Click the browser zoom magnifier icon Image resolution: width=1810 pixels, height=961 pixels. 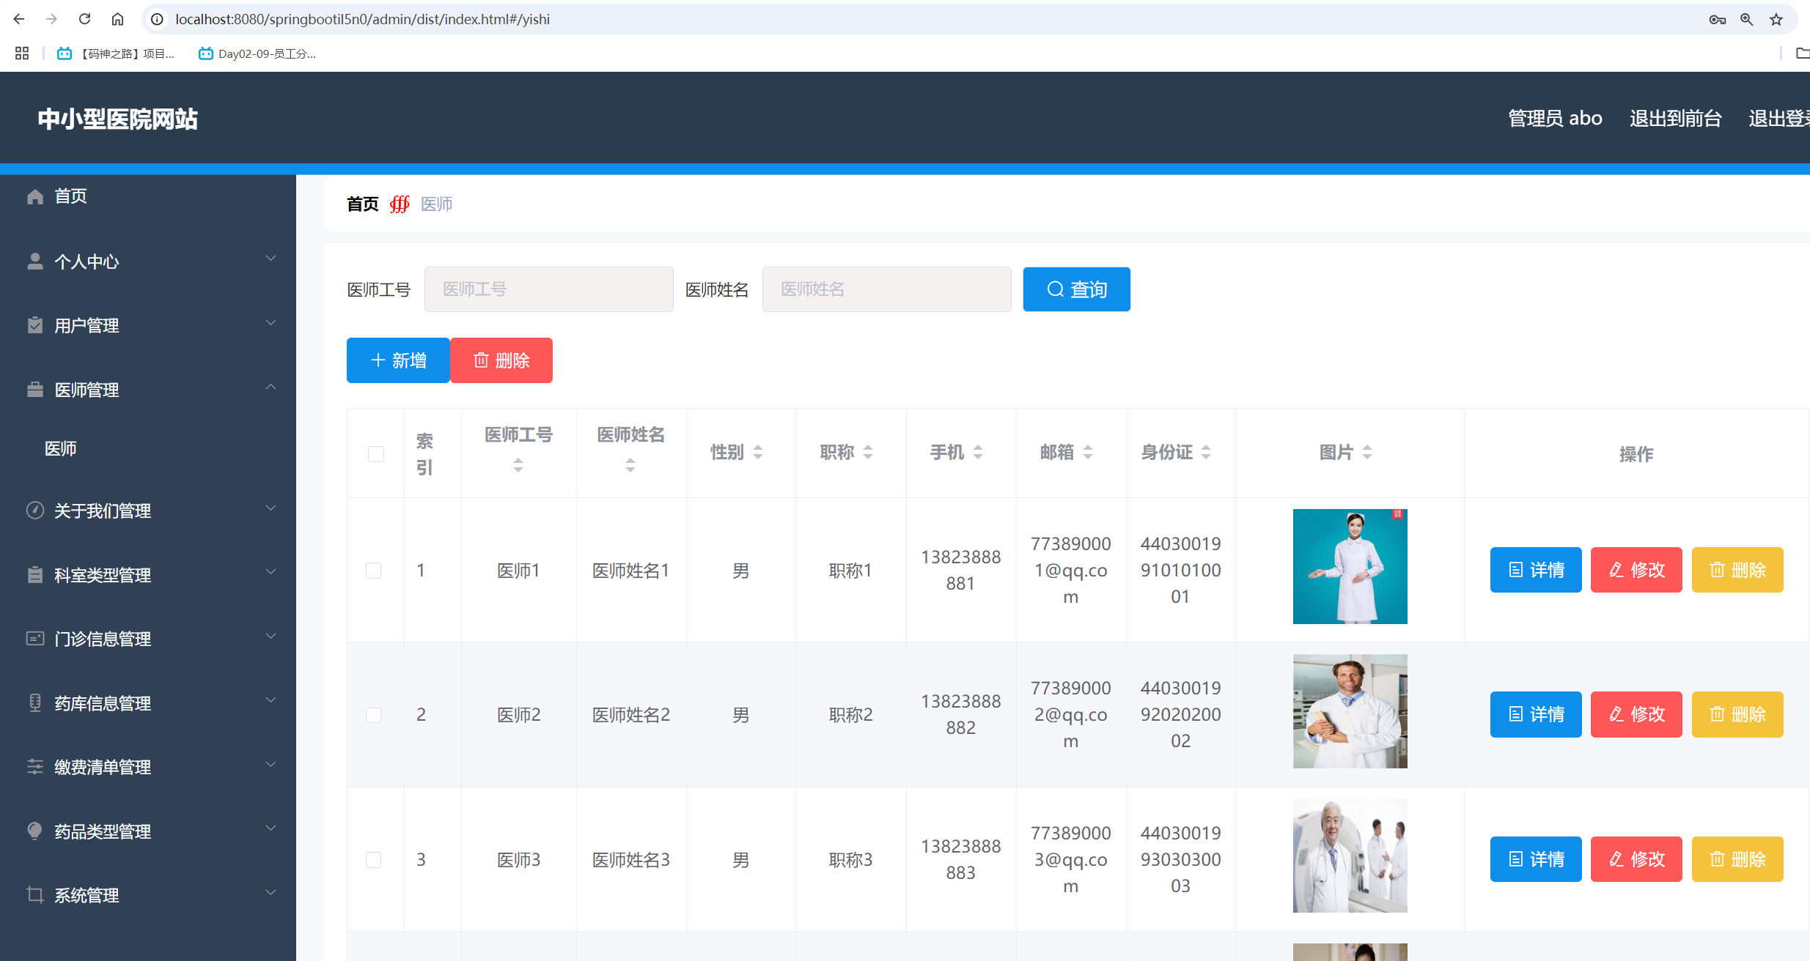(x=1746, y=20)
